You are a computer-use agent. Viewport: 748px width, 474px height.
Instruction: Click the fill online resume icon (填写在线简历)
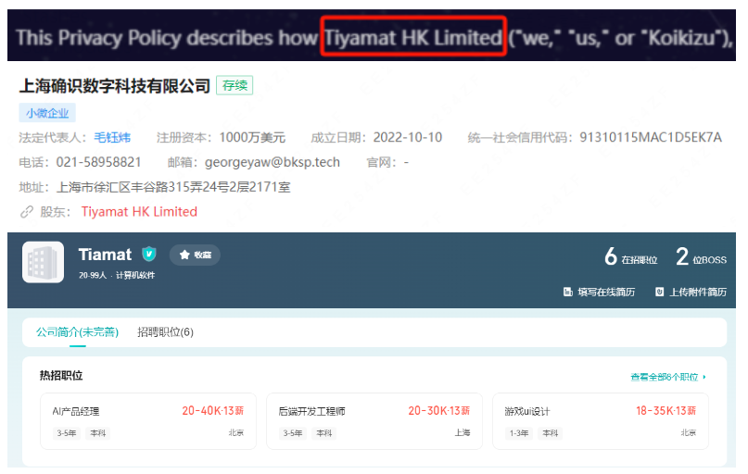click(x=567, y=292)
